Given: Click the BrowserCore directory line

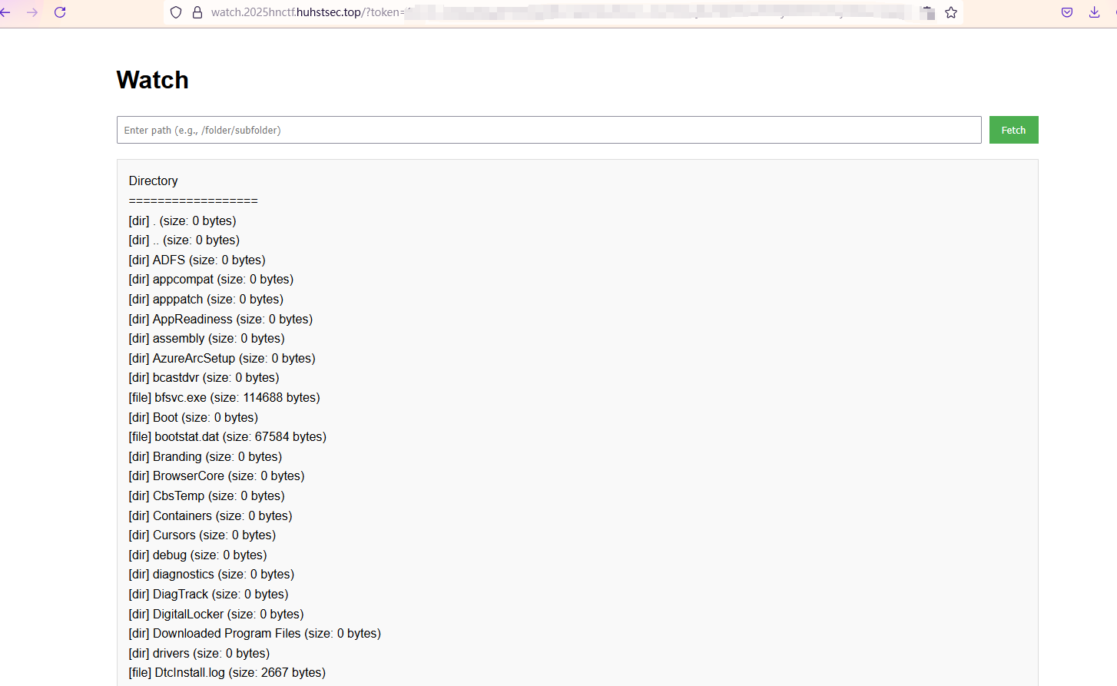Looking at the screenshot, I should point(216,476).
